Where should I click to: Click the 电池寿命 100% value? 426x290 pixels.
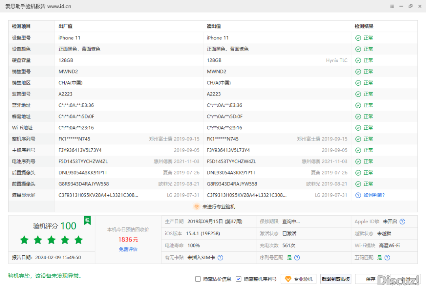(x=193, y=245)
